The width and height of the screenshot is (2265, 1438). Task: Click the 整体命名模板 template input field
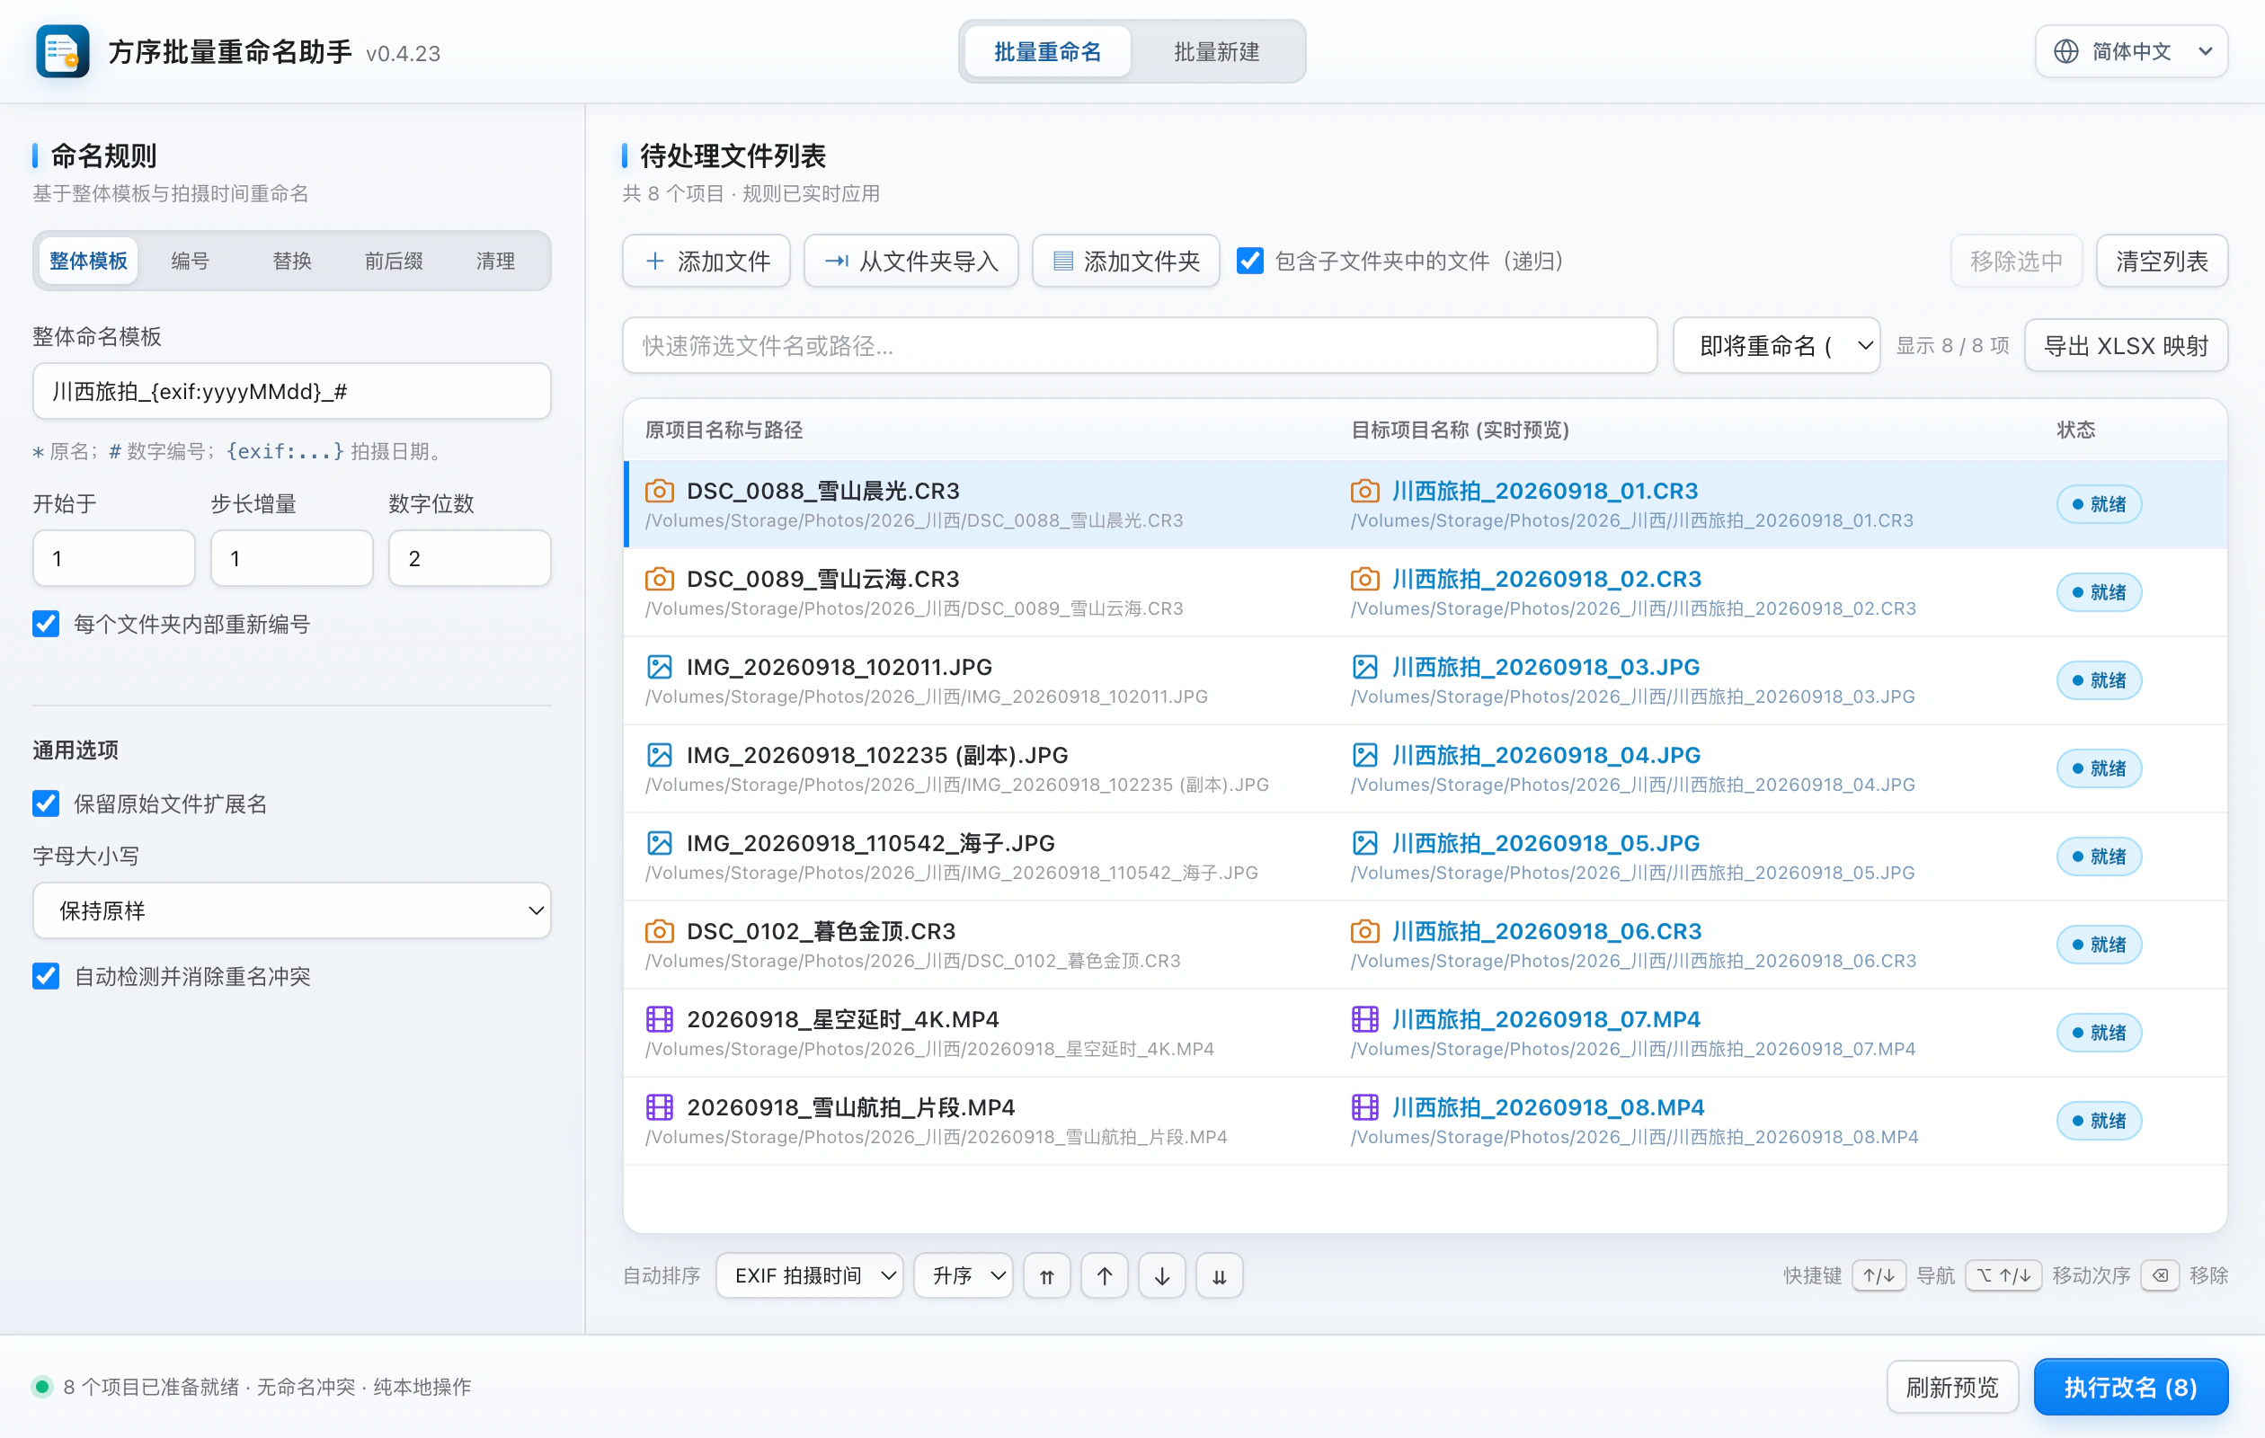pos(291,391)
